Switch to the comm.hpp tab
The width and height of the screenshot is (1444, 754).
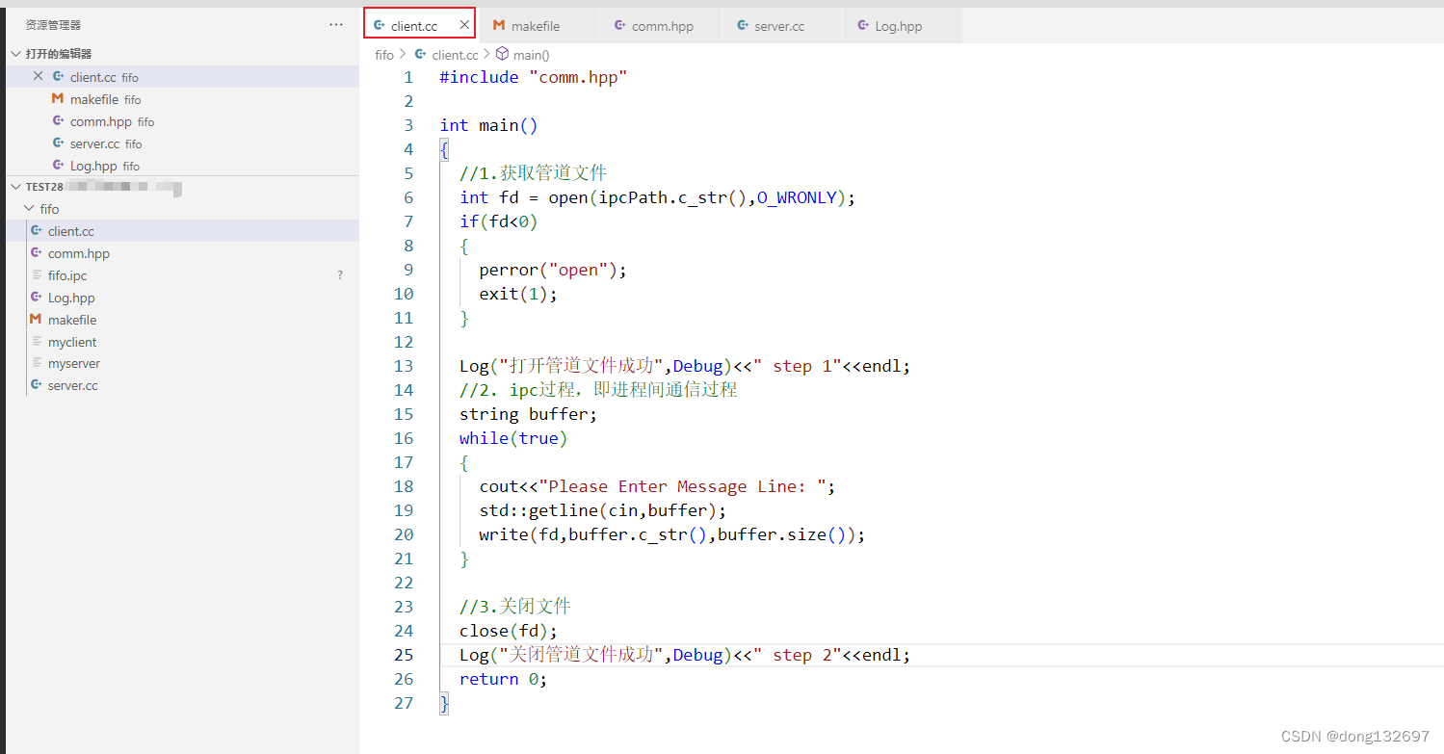661,26
